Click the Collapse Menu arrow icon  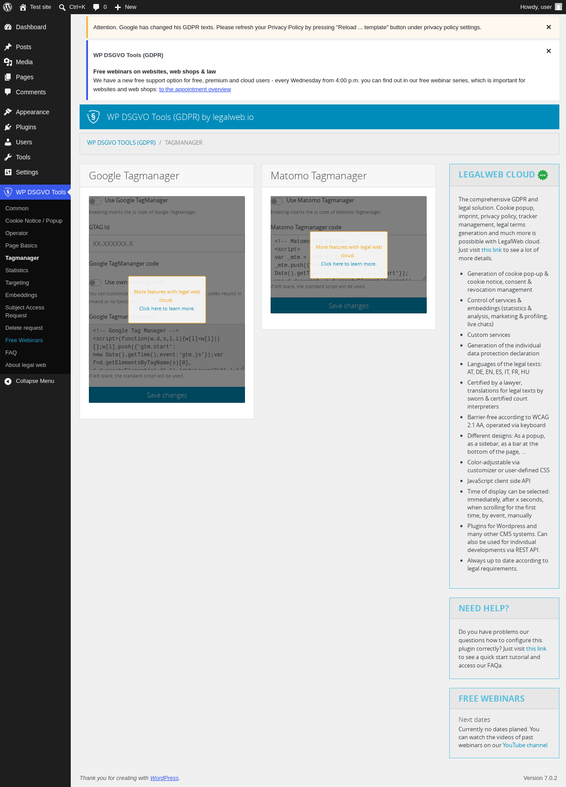tap(8, 381)
